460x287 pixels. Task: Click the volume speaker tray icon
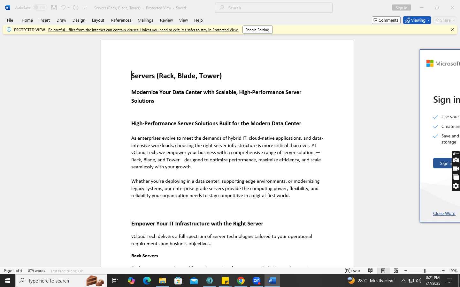click(419, 281)
